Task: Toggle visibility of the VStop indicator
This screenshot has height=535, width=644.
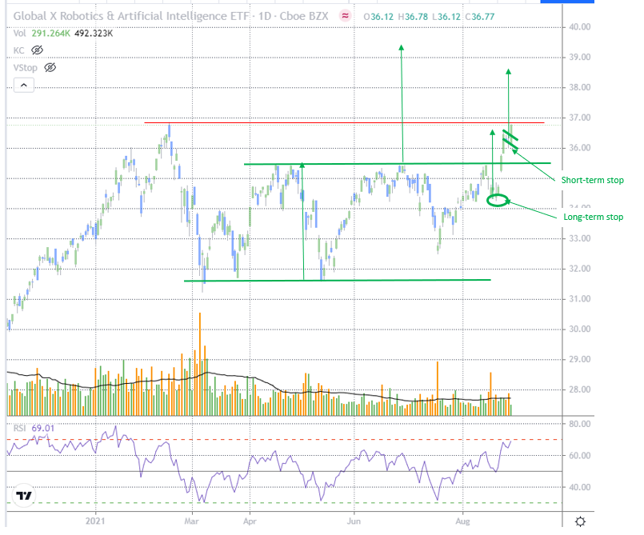Action: click(x=50, y=68)
